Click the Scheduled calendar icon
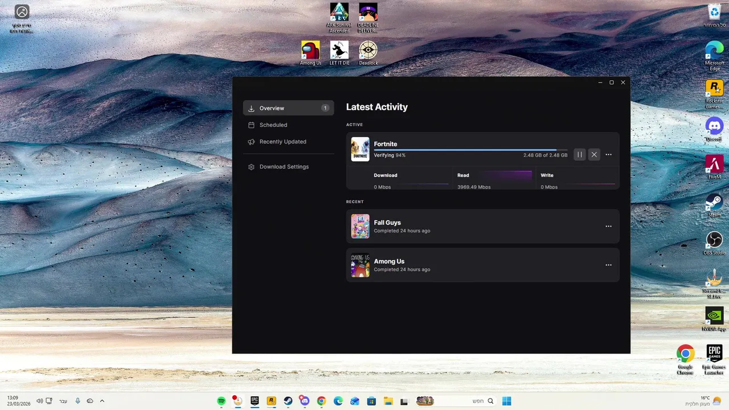729x410 pixels. [251, 125]
